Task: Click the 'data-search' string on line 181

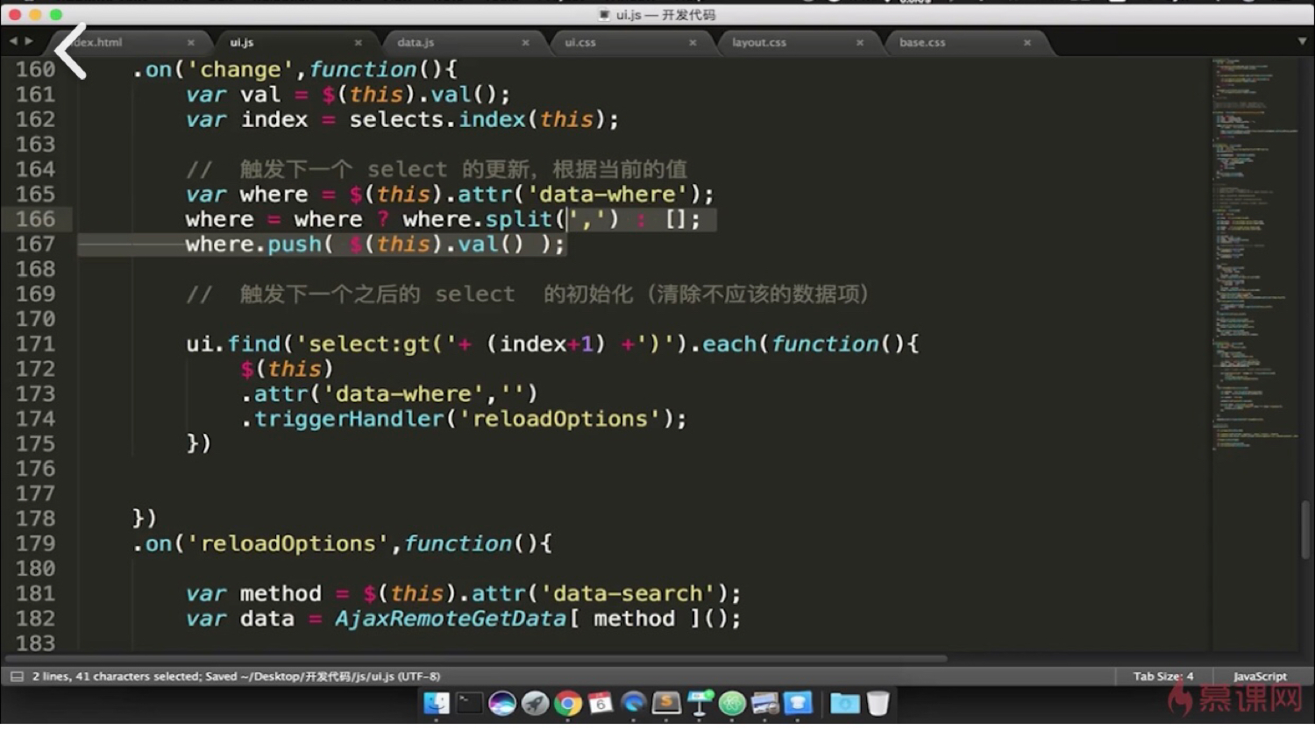Action: (x=628, y=593)
